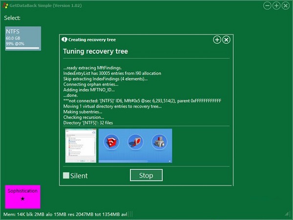The width and height of the screenshot is (293, 220).
Task: Click the red SketchUp icon in preview
Action: coord(111,142)
